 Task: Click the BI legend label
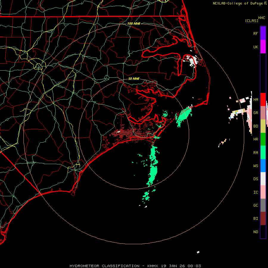tap(255, 219)
